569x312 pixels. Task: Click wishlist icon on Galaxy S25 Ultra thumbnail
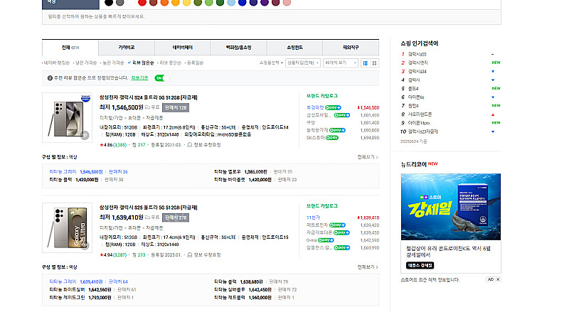tap(85, 245)
